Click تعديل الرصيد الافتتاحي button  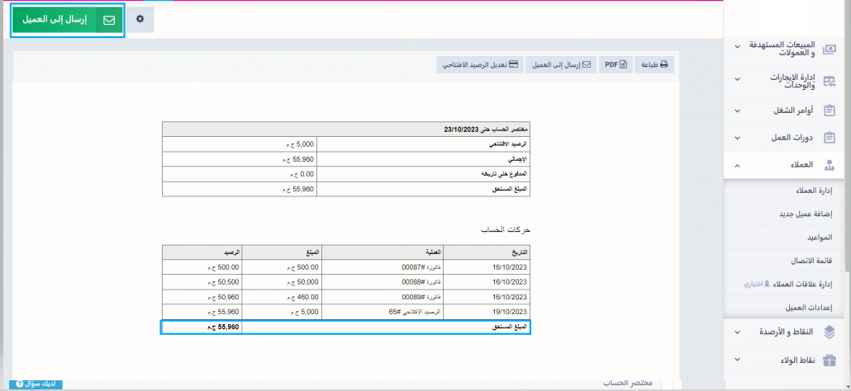(x=479, y=64)
